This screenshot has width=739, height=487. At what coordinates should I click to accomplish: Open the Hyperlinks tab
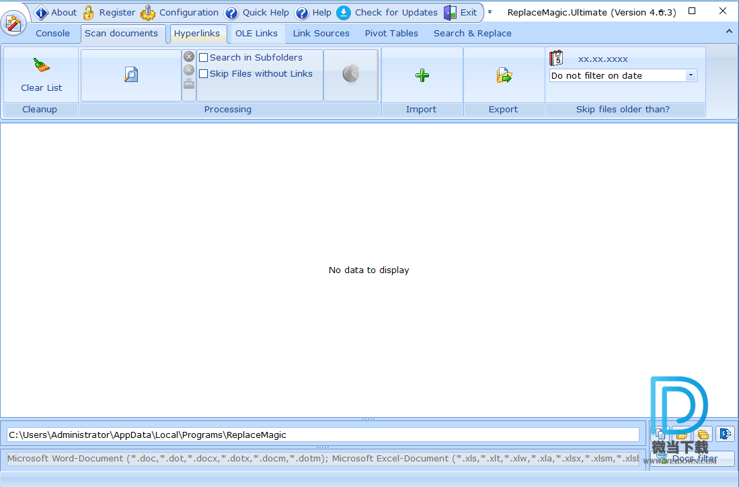click(196, 34)
